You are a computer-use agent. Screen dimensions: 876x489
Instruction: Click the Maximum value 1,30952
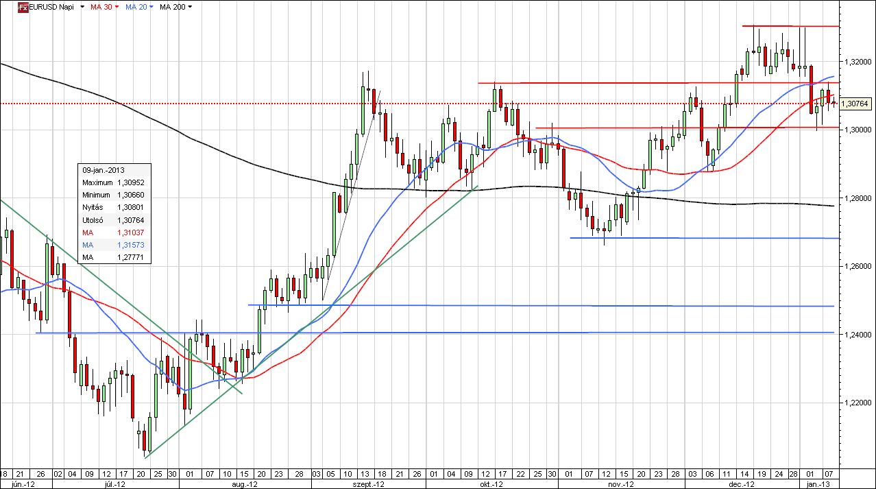coord(131,182)
